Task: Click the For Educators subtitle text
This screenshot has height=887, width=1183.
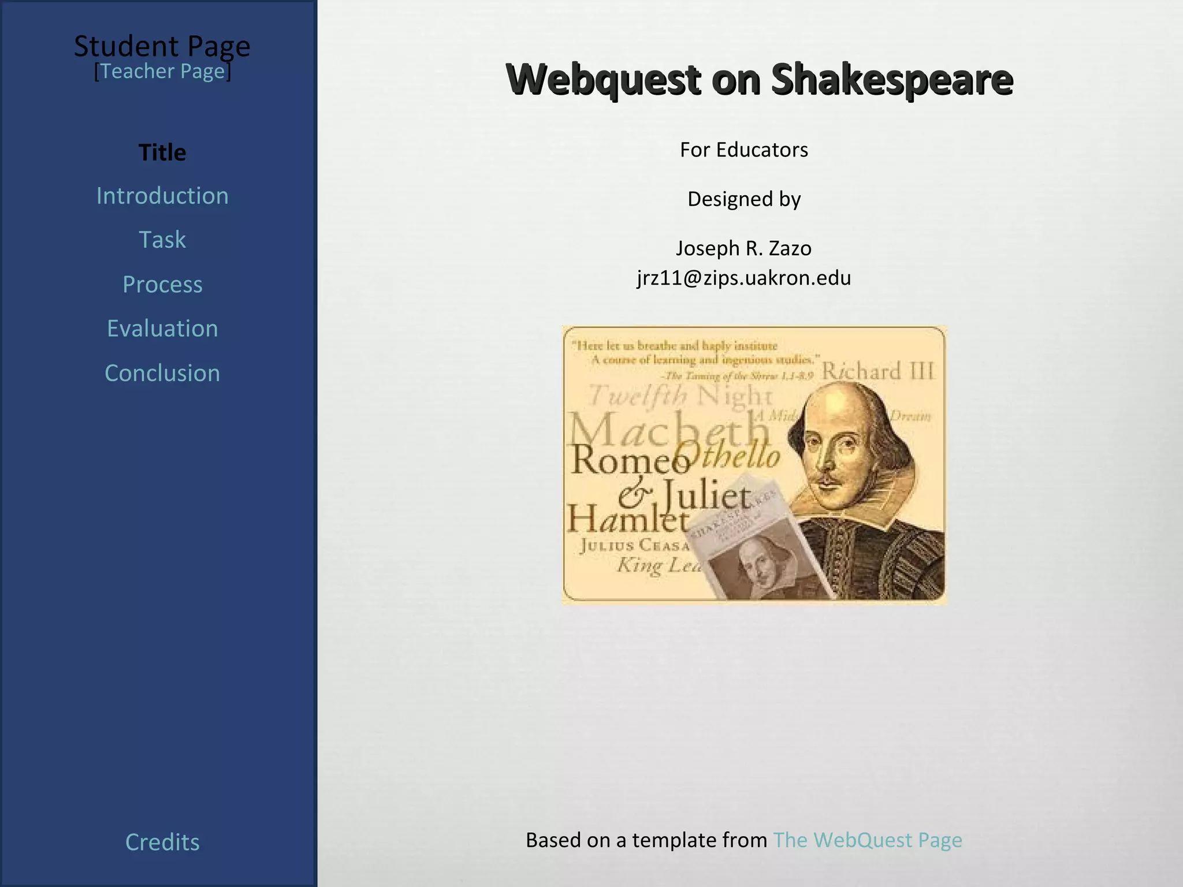Action: coord(744,150)
